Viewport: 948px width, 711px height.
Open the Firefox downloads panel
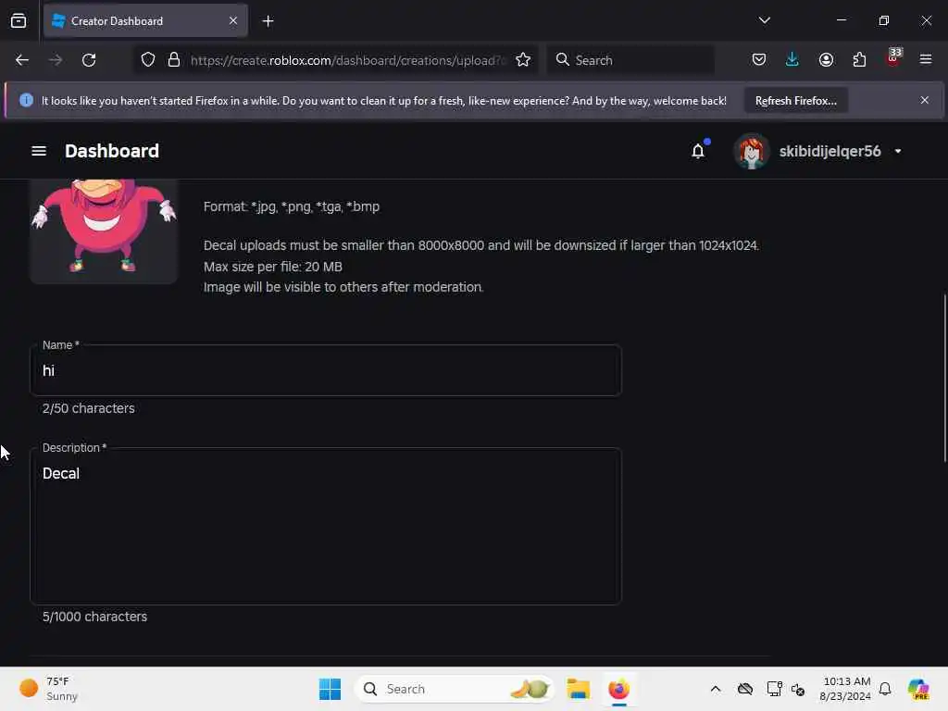tap(792, 60)
